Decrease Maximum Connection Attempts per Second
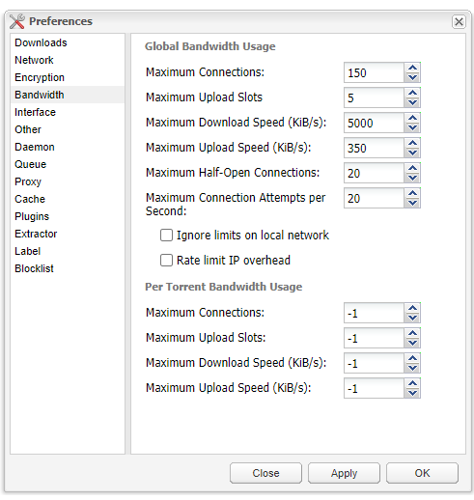 pos(412,203)
